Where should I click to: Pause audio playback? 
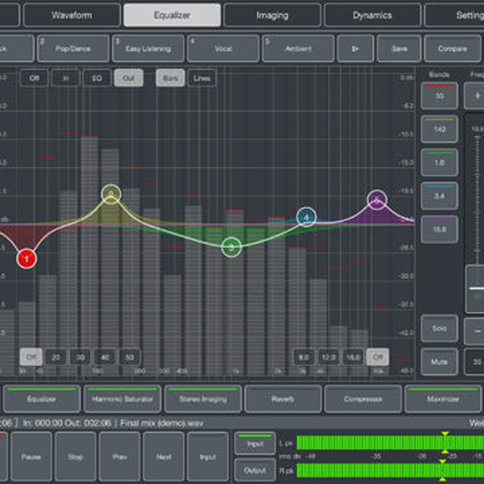pyautogui.click(x=31, y=457)
